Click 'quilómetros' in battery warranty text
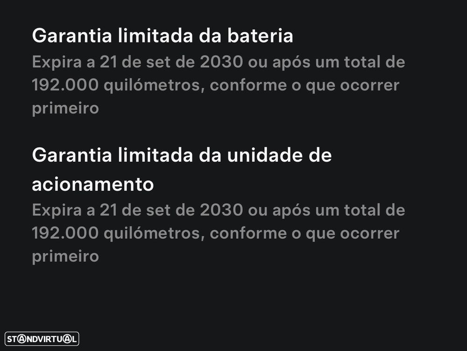 [x=154, y=86]
